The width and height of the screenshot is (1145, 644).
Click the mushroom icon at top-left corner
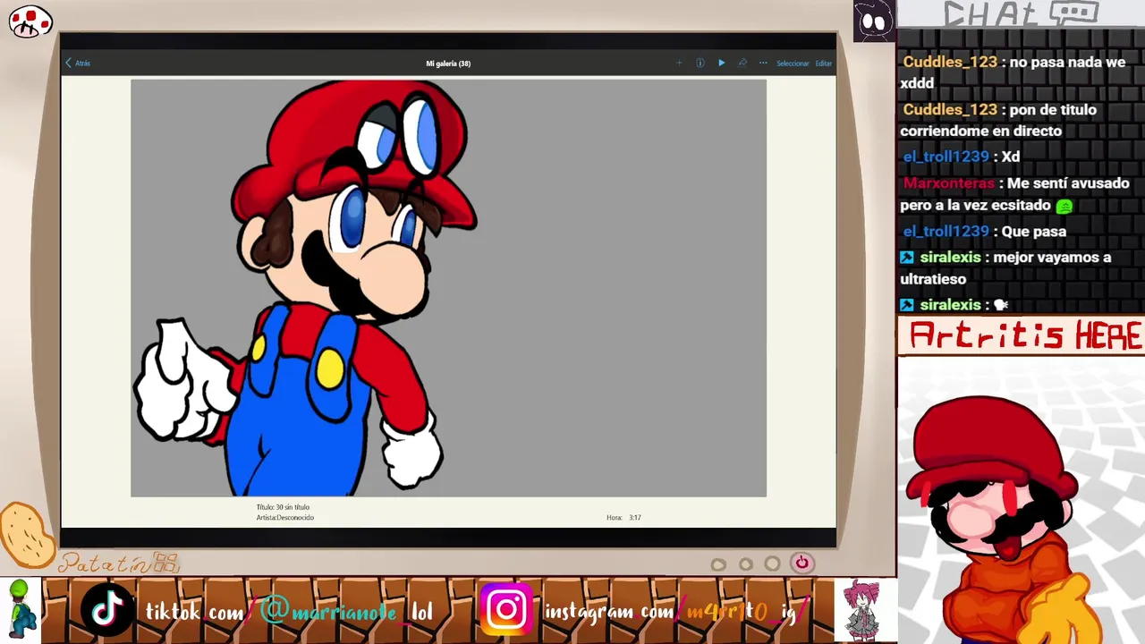(30, 21)
